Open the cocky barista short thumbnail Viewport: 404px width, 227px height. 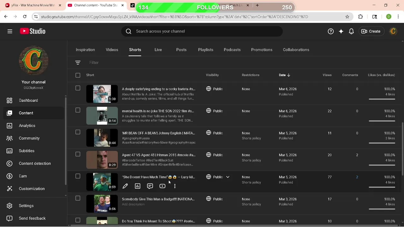pos(102,94)
